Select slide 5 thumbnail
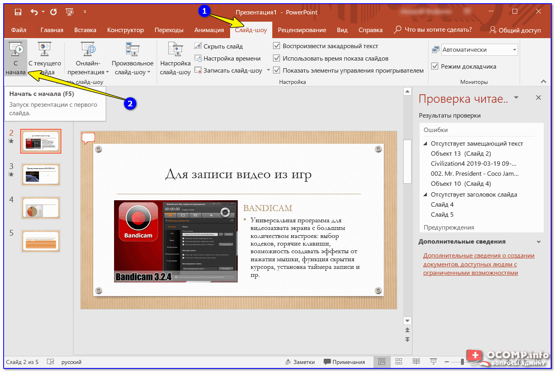Viewport: 555px width, 372px height. click(41, 241)
